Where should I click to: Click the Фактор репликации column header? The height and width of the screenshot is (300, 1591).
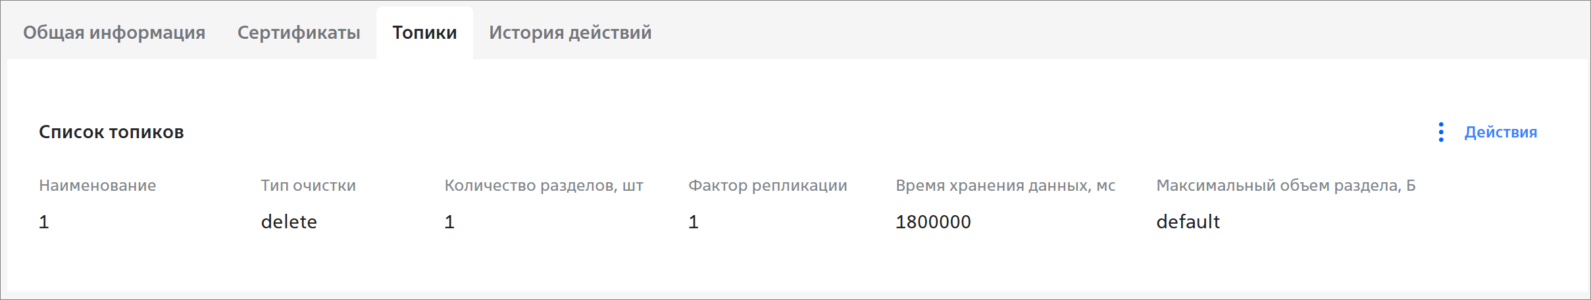click(x=767, y=186)
